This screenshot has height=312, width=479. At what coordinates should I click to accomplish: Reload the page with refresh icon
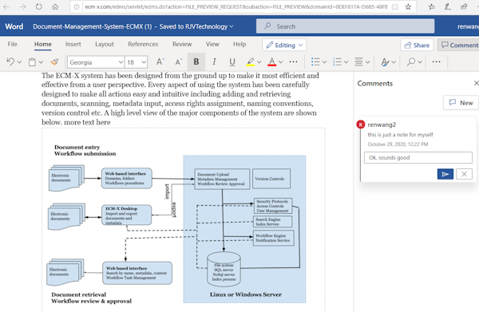pyautogui.click(x=39, y=6)
